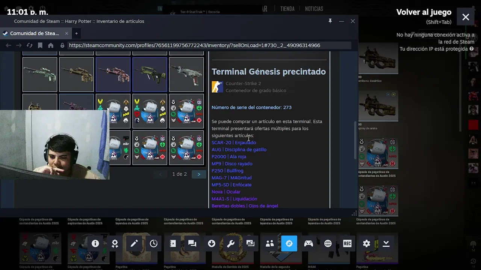Open screenshots picture icon in overlay toolbar

pos(250,243)
